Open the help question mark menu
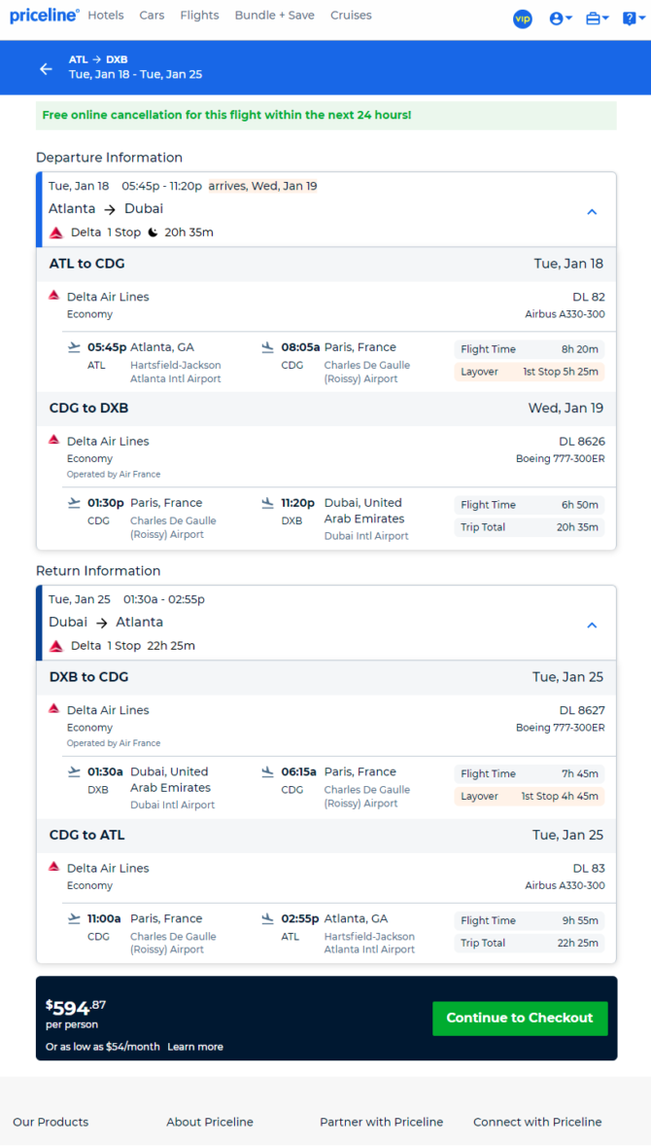 point(634,19)
